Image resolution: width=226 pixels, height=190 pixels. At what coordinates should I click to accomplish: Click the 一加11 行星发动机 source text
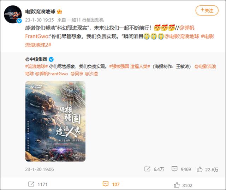[x=85, y=20]
